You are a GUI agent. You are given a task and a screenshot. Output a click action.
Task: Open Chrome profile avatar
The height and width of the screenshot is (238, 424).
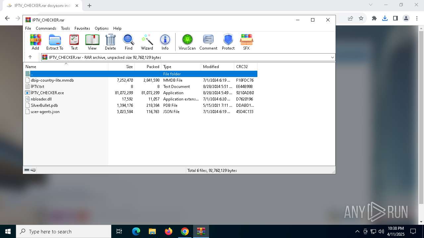(406, 18)
